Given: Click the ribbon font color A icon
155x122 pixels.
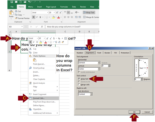Looking at the screenshot, I should [x=59, y=17].
